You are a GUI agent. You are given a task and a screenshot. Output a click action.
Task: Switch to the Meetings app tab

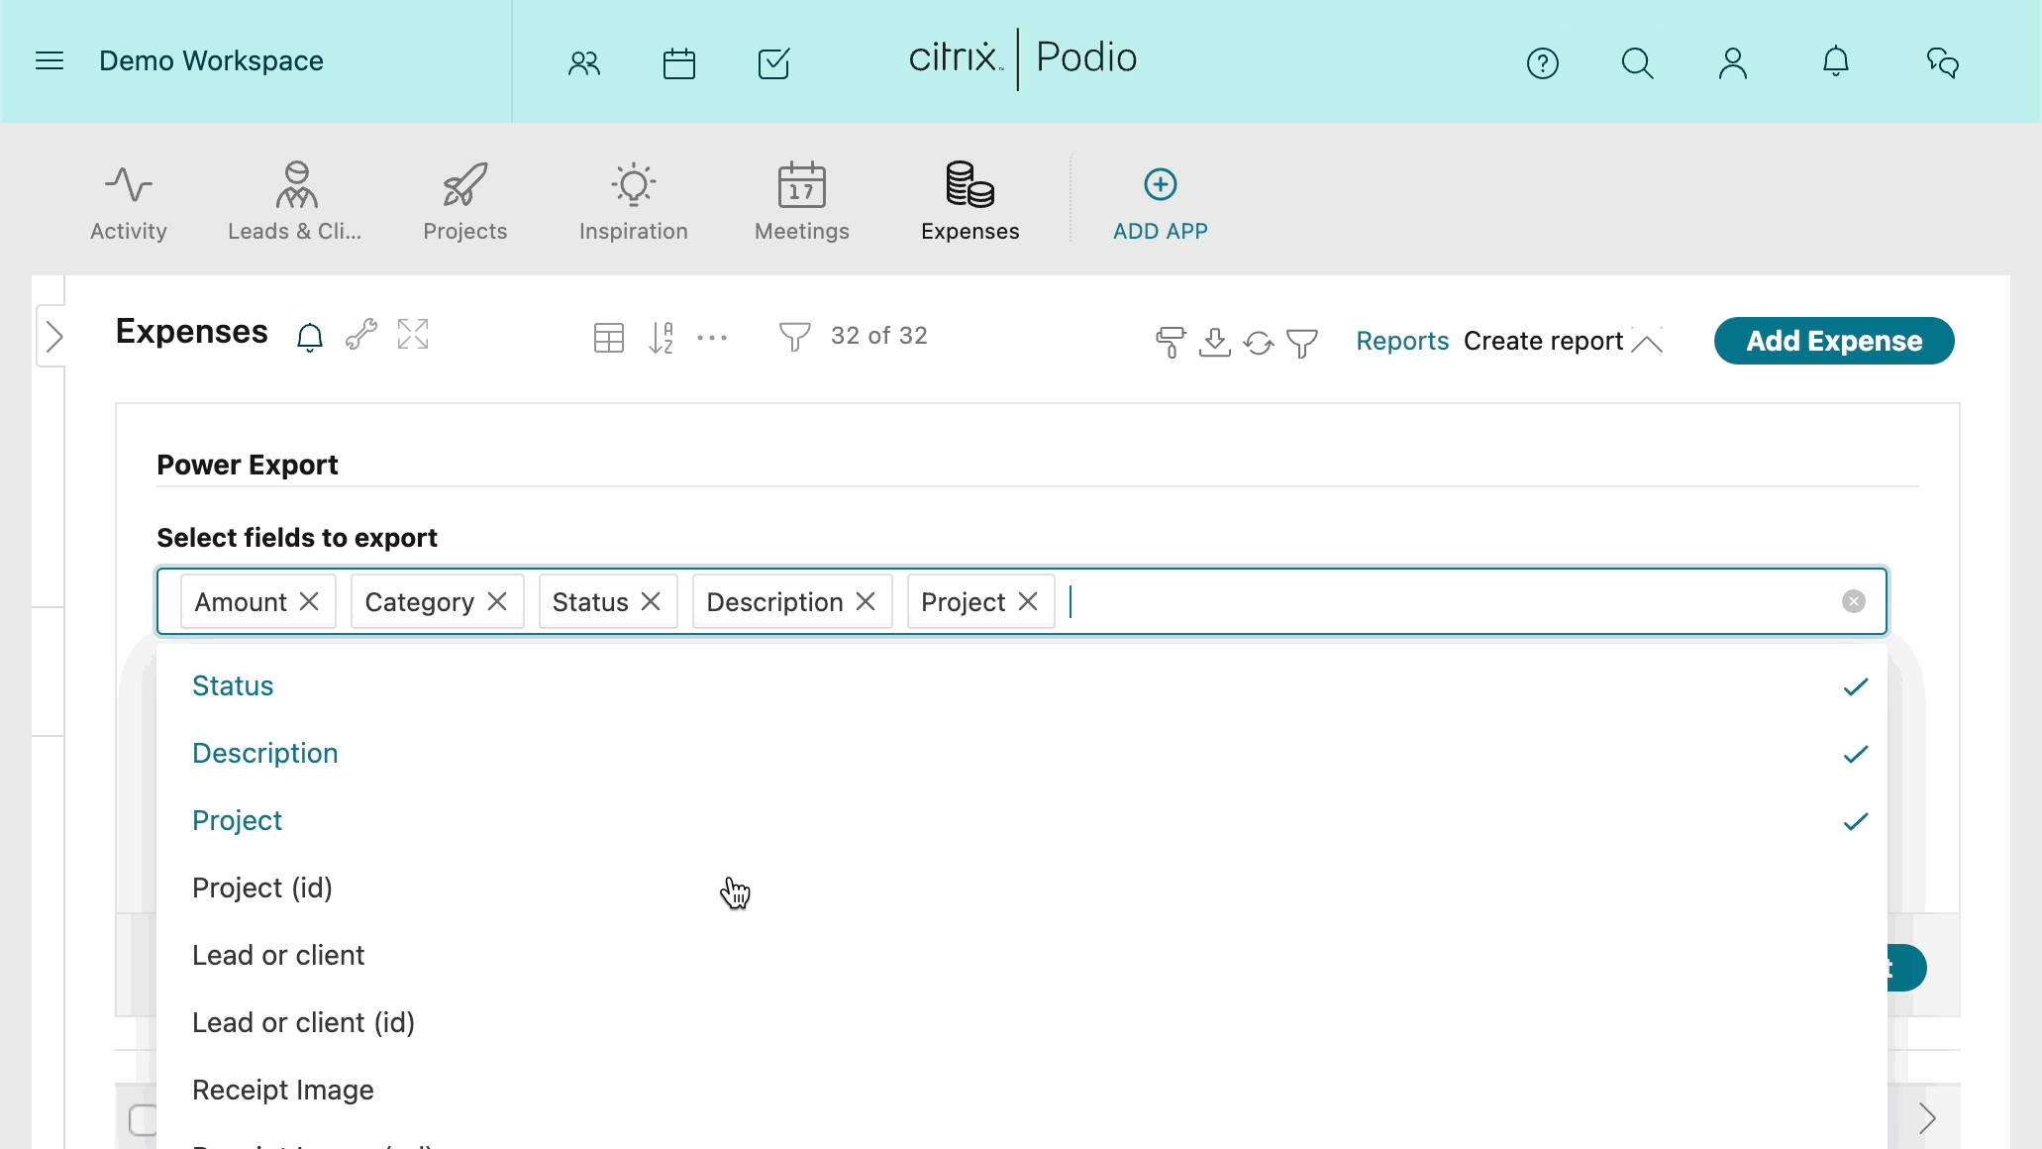[802, 202]
